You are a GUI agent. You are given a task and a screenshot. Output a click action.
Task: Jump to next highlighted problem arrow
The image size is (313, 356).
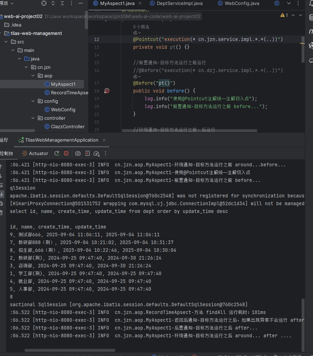click(301, 15)
